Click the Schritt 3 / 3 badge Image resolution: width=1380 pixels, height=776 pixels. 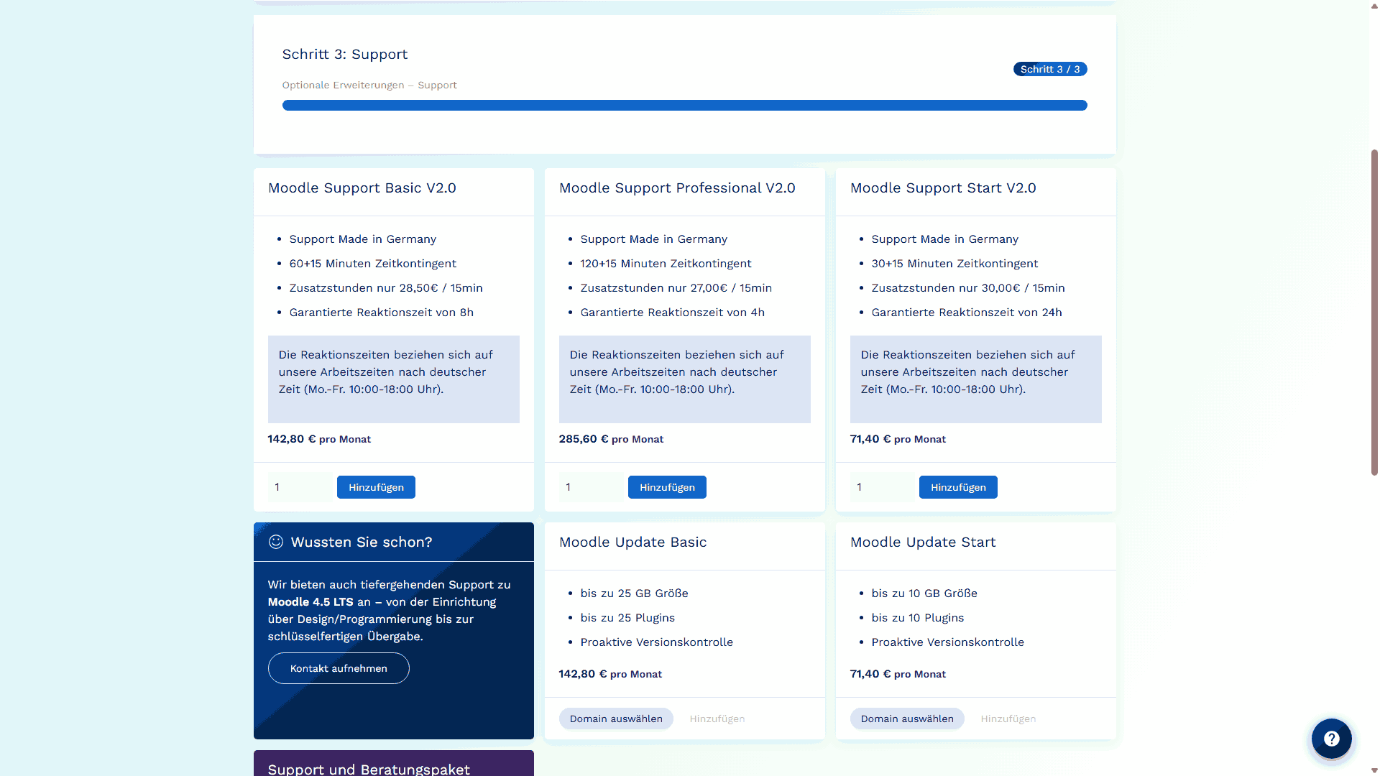(x=1050, y=69)
